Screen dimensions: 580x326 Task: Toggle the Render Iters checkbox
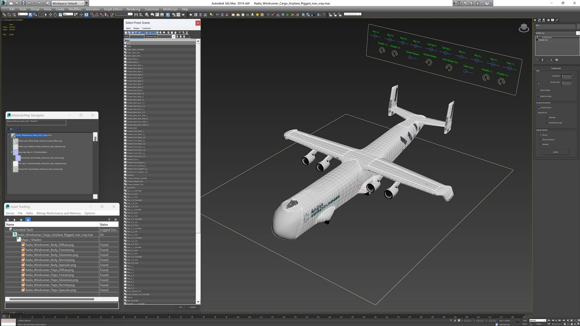(538, 83)
